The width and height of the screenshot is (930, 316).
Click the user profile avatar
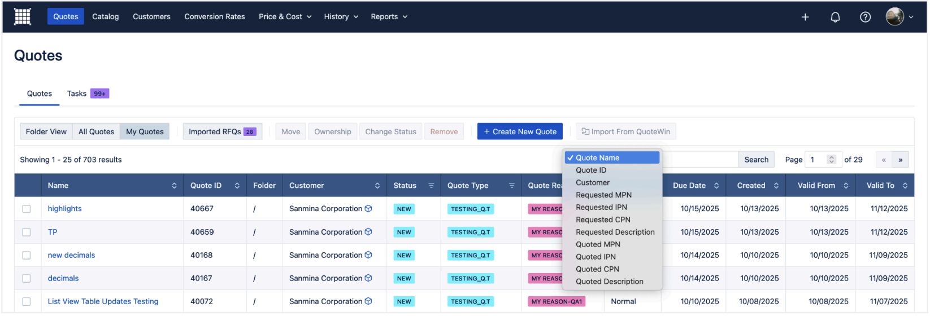[895, 17]
